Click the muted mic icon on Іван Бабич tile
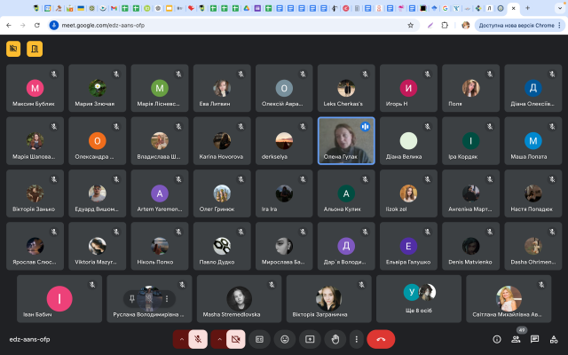Image resolution: width=568 pixels, height=355 pixels. click(92, 285)
